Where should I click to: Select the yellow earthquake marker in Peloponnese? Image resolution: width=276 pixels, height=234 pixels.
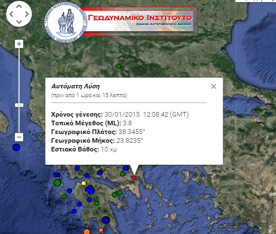(x=84, y=183)
